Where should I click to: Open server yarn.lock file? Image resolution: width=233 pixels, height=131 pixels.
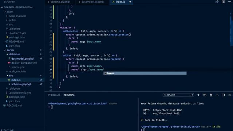[15, 101]
